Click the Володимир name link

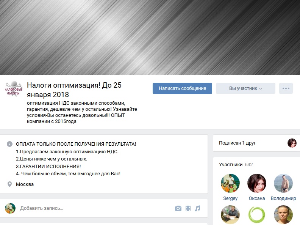pyautogui.click(x=283, y=198)
